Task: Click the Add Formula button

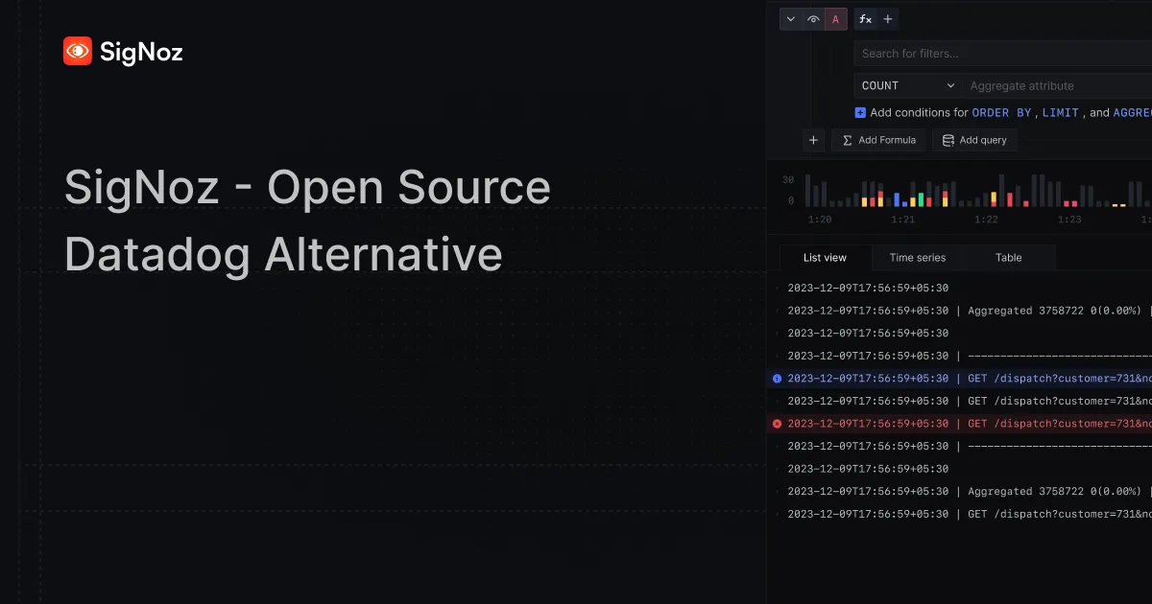Action: (878, 140)
